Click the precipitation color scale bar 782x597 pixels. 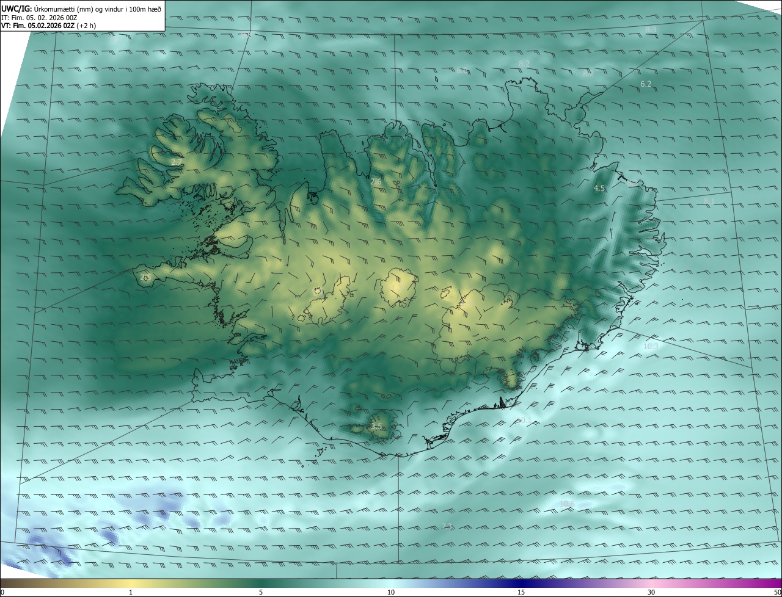pyautogui.click(x=391, y=583)
